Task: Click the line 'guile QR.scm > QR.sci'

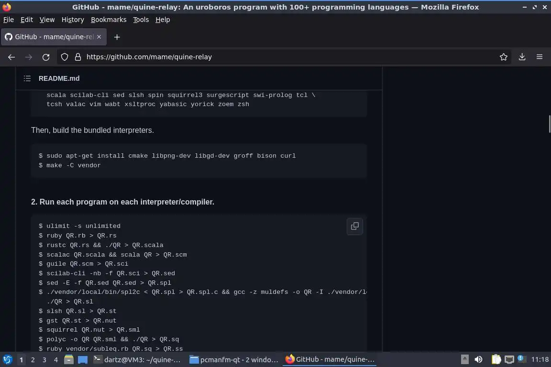Action: point(84,263)
